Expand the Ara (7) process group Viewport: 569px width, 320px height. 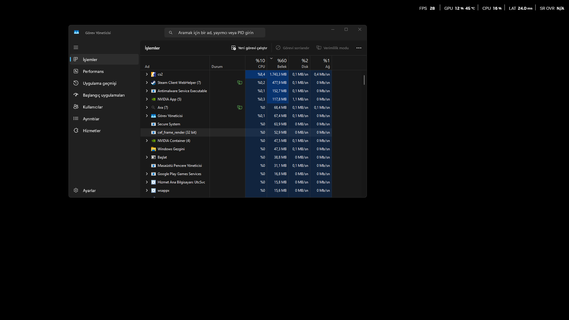tap(147, 108)
